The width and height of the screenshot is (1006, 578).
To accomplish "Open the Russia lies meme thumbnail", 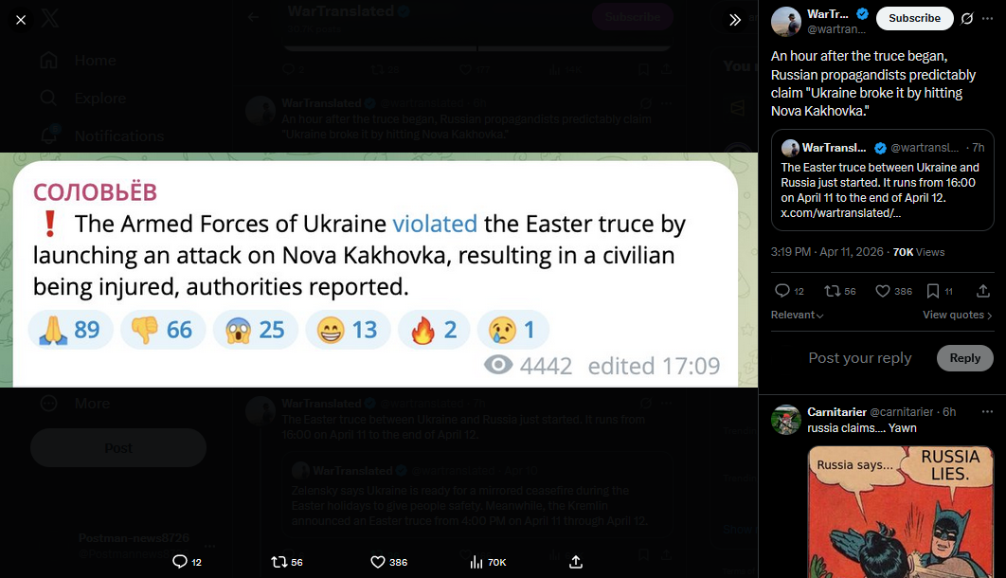I will pos(901,512).
